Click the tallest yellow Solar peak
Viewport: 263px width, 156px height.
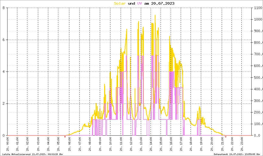[155, 15]
